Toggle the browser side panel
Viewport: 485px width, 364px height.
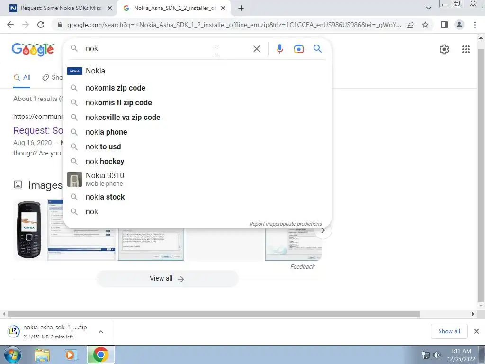pos(444,25)
